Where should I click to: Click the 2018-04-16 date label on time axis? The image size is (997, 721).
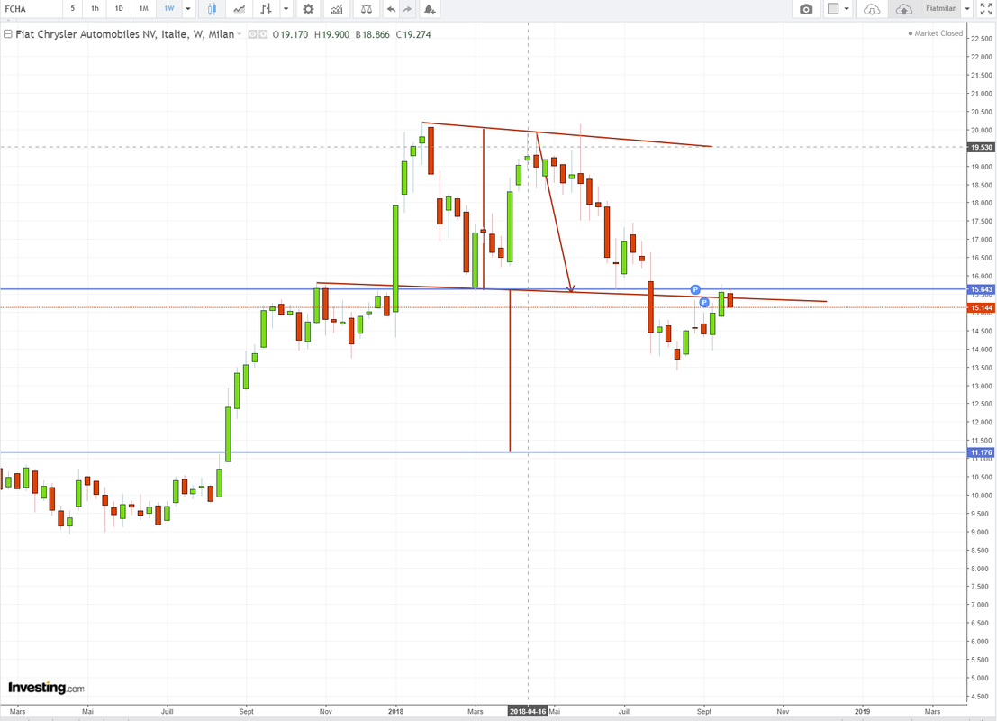coord(528,711)
